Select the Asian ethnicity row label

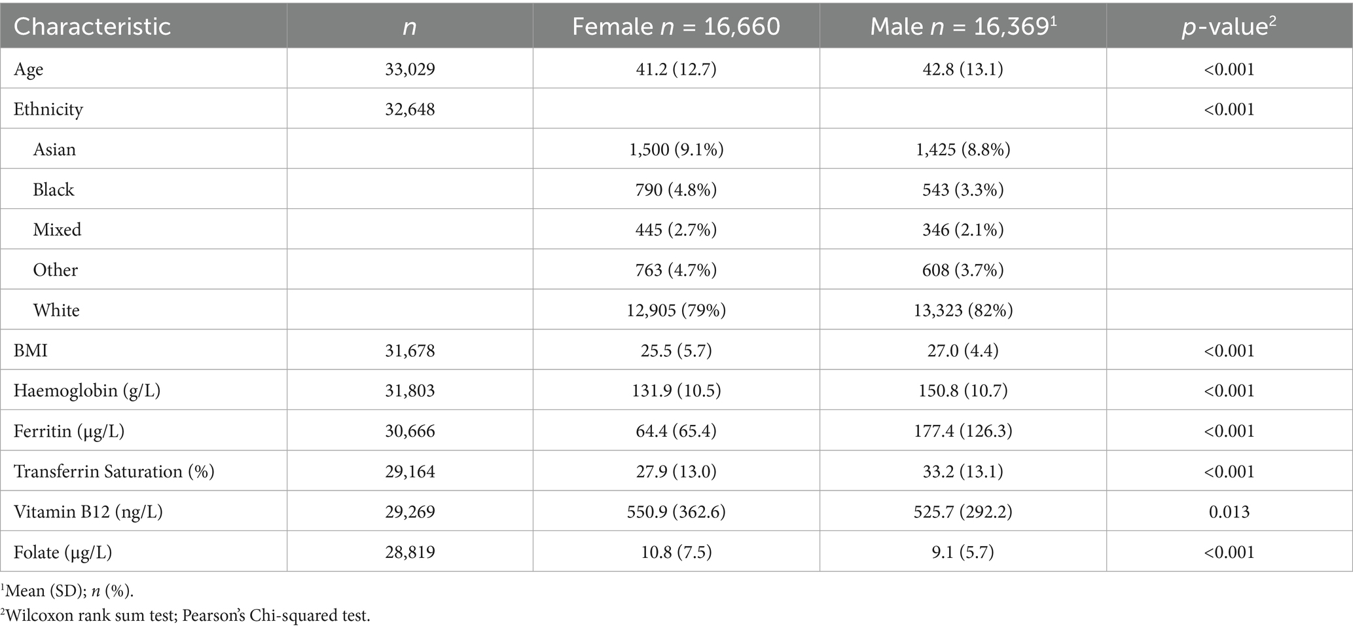pos(54,149)
